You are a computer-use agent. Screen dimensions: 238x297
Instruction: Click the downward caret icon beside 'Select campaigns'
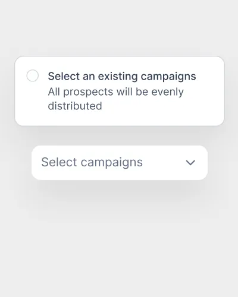(x=190, y=163)
